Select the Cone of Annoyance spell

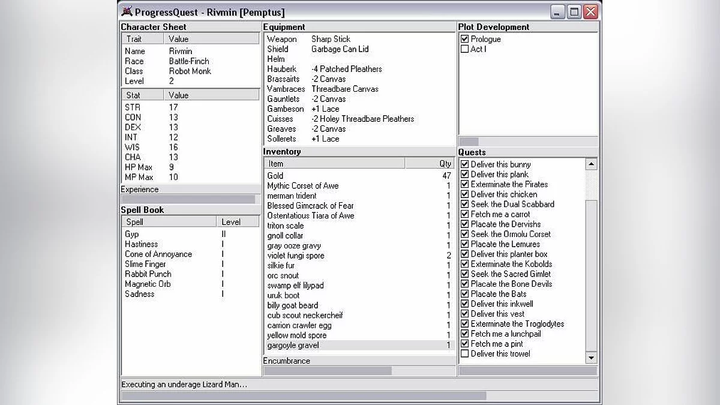[x=191, y=254]
